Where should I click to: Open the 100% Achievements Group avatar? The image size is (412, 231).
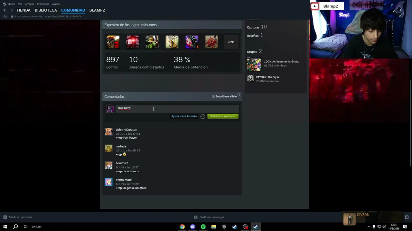(x=254, y=64)
